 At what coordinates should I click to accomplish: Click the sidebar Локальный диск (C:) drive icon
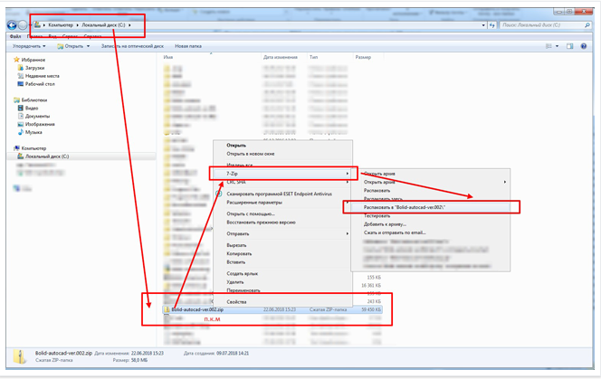[x=21, y=156]
